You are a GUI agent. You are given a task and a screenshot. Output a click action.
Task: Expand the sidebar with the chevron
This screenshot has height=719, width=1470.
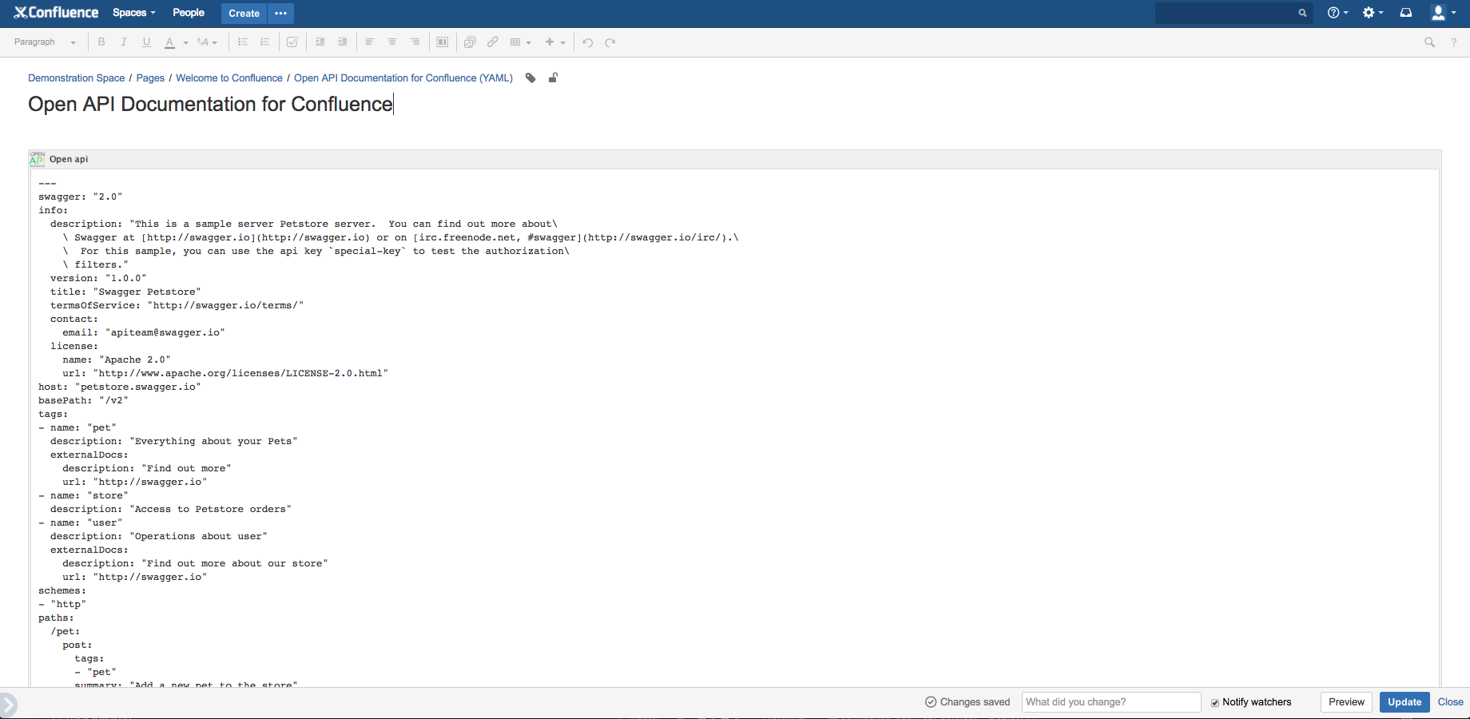[8, 705]
